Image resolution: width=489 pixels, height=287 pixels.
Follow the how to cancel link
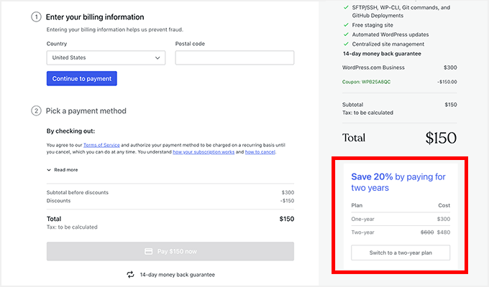(260, 152)
